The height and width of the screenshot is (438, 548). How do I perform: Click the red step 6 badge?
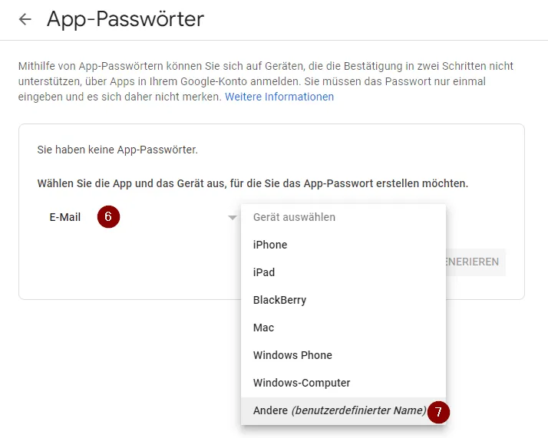pos(108,217)
